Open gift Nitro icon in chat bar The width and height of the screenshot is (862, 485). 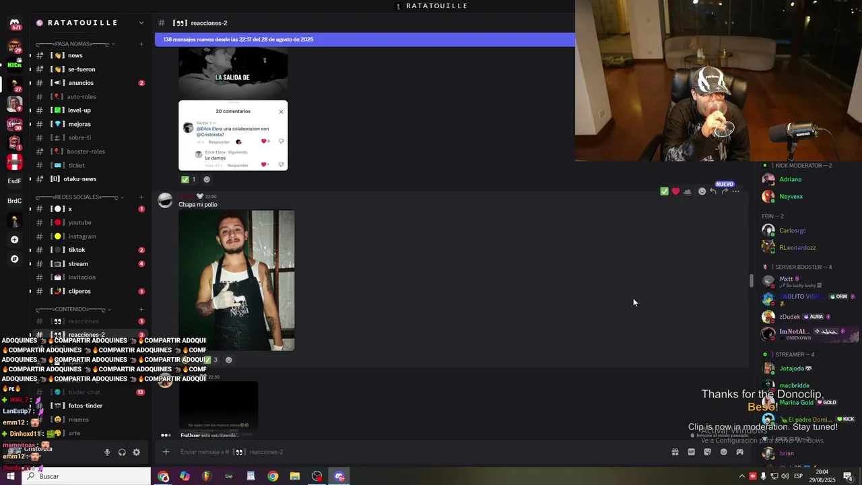(675, 452)
